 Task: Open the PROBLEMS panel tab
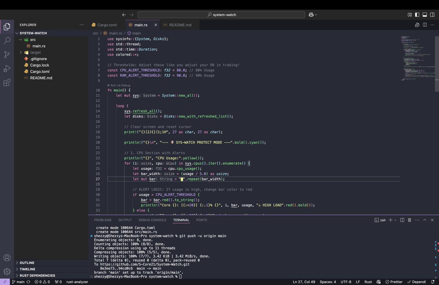coord(103,220)
